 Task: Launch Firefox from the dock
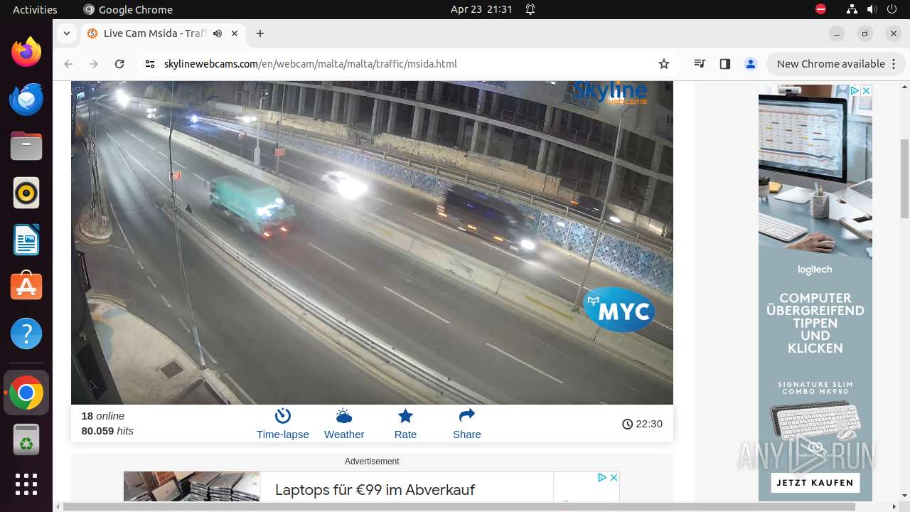click(26, 52)
